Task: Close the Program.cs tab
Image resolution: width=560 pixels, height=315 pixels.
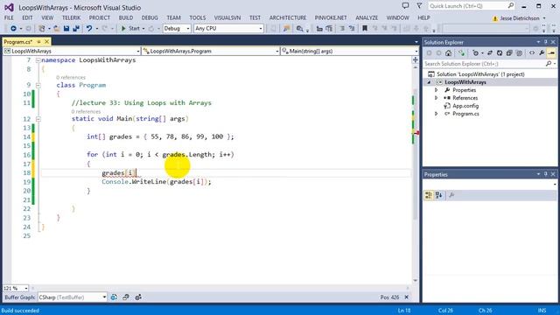Action: coord(46,42)
